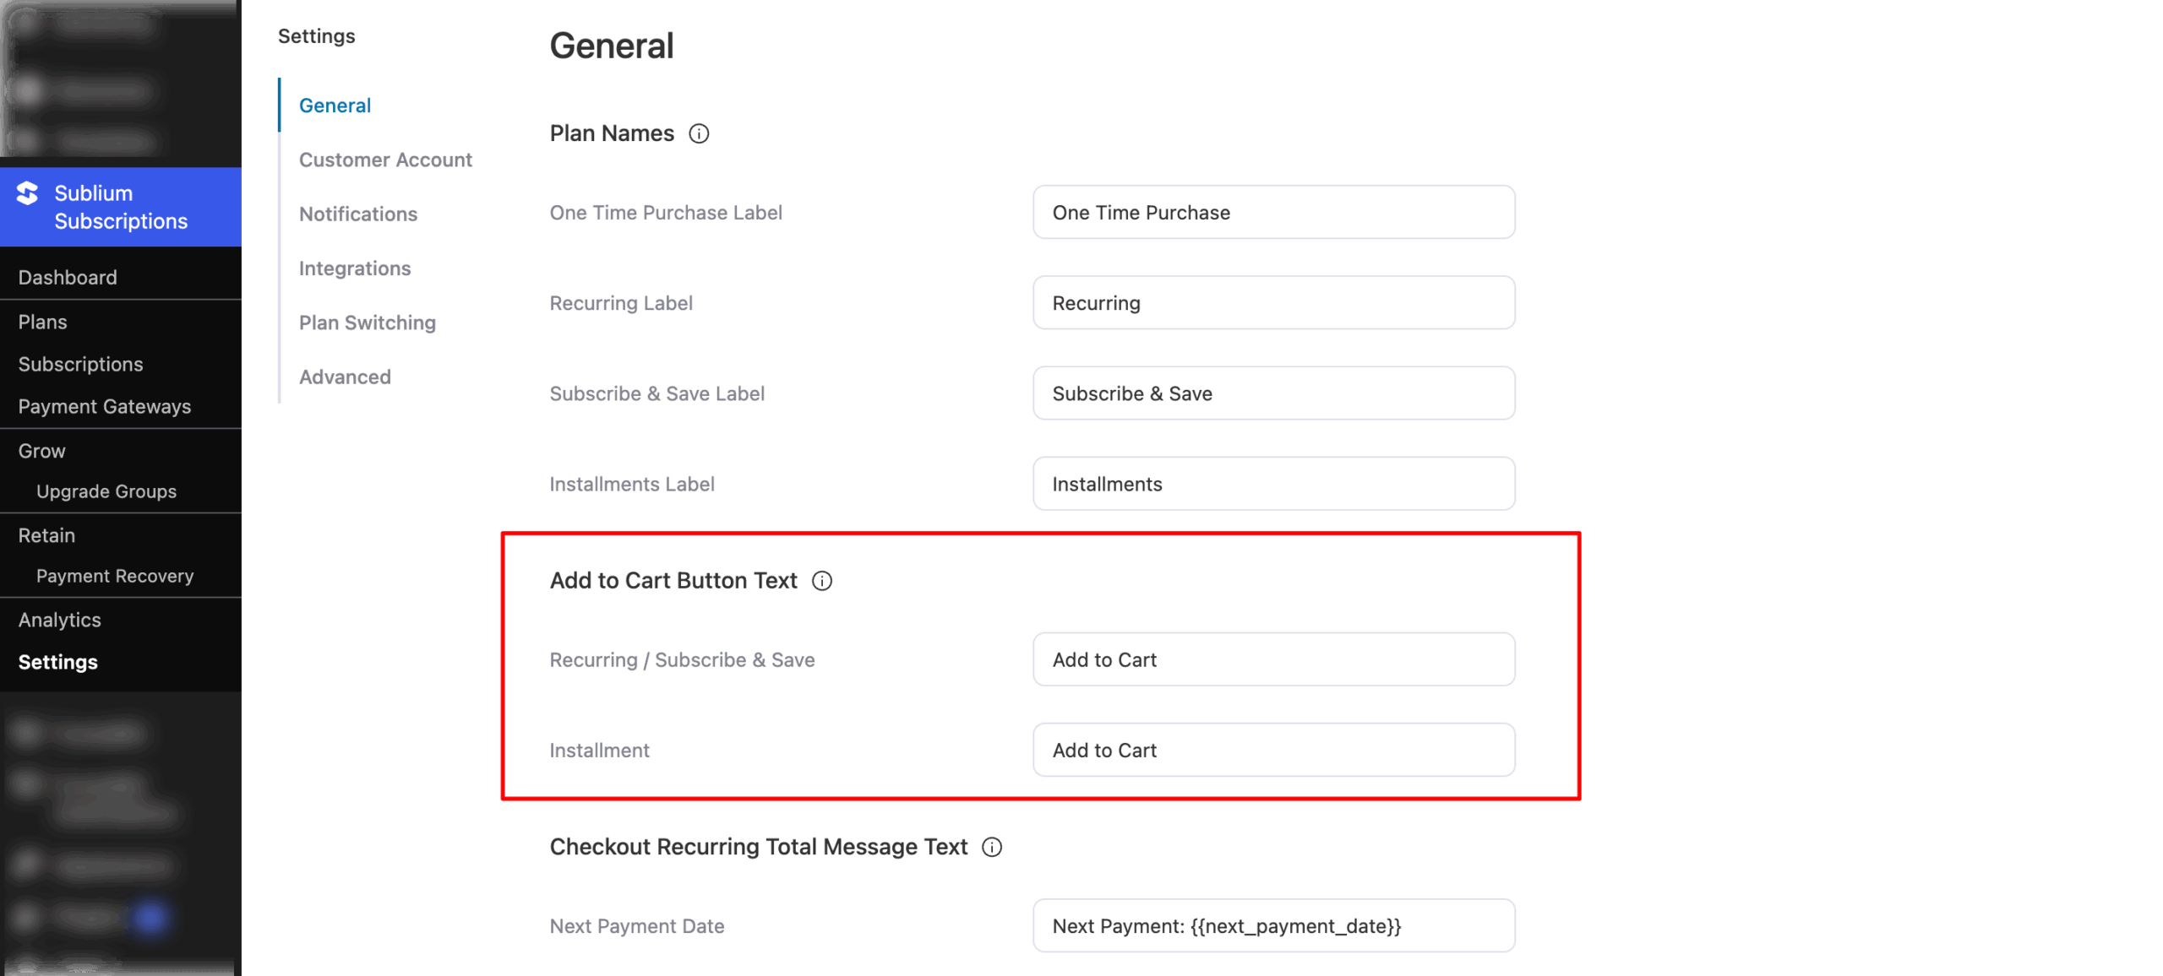Click the info icon beside Add to Cart Button Text
Viewport: 2163px width, 976px height.
point(822,580)
